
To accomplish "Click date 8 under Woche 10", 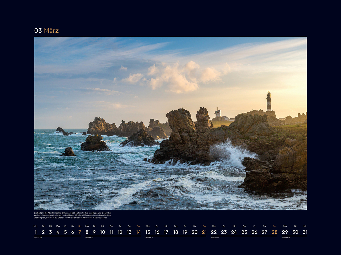I will click(x=86, y=232).
